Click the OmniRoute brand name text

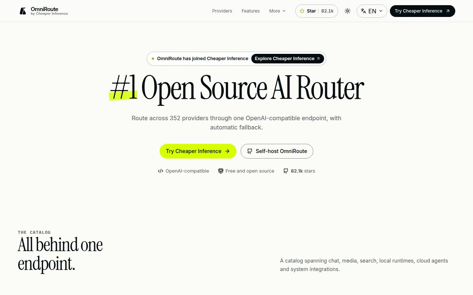(x=44, y=9)
